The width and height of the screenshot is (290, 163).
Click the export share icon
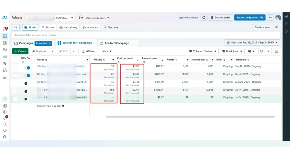coord(261,51)
